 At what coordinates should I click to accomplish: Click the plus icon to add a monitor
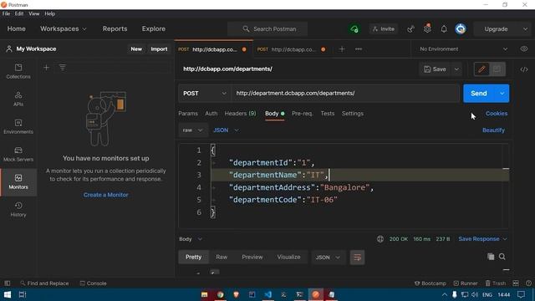pyautogui.click(x=47, y=68)
